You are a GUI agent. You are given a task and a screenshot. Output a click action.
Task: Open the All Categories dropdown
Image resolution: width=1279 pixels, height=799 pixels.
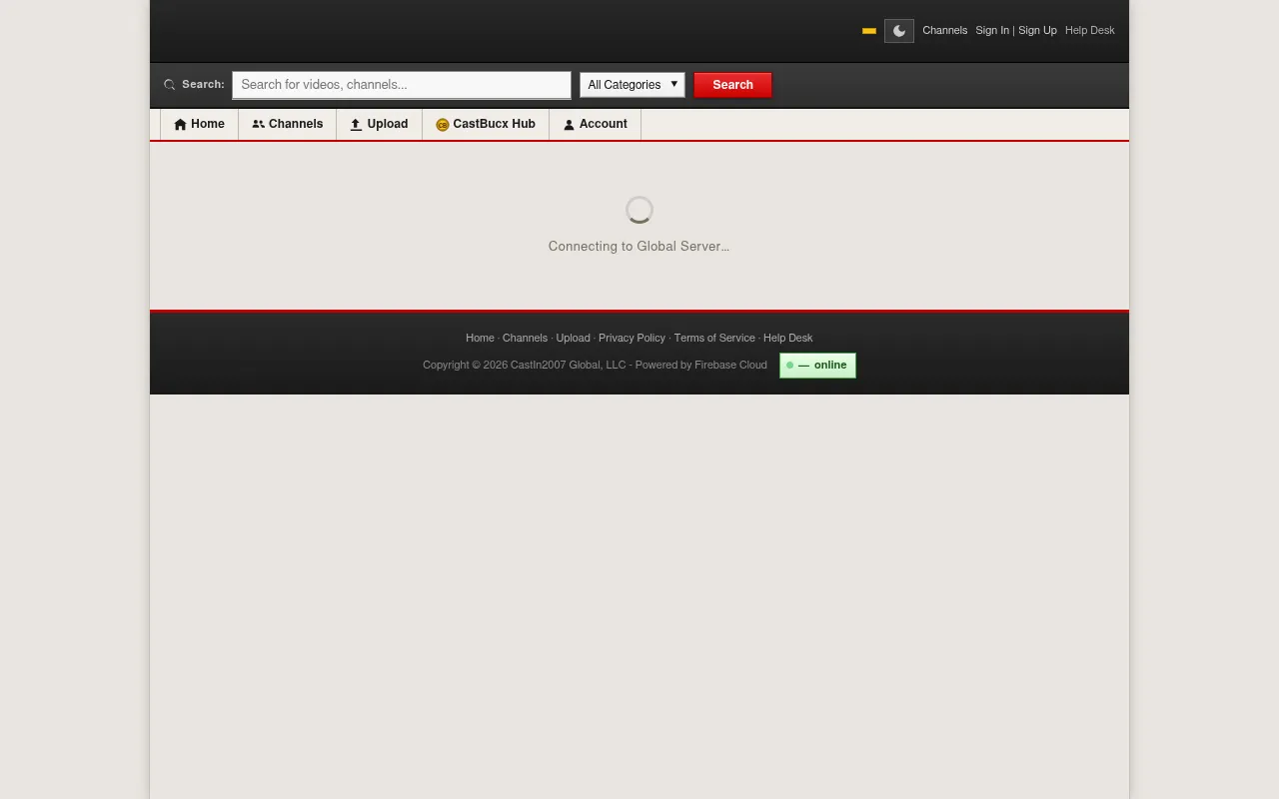(x=633, y=85)
